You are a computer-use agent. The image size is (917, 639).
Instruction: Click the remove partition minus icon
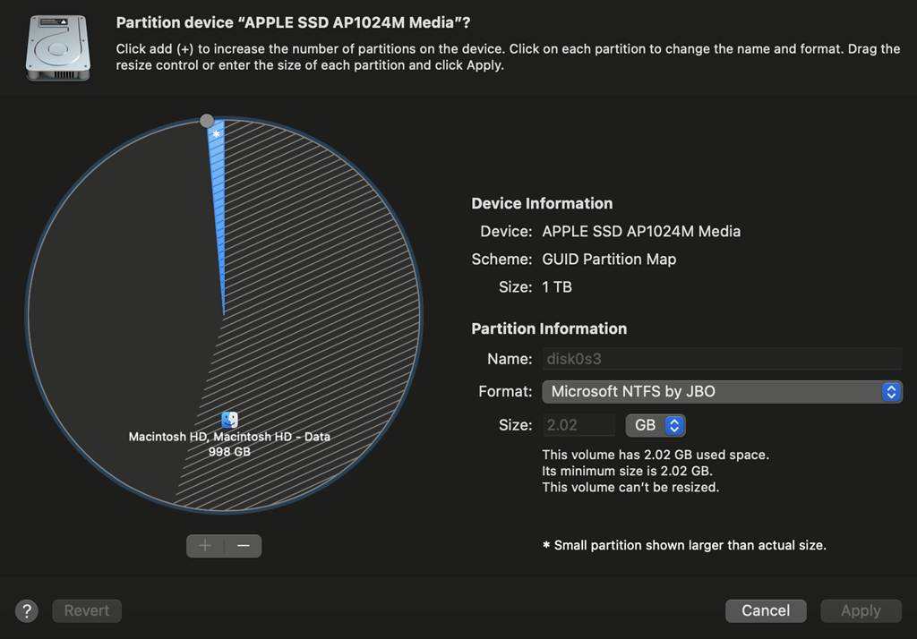coord(243,545)
